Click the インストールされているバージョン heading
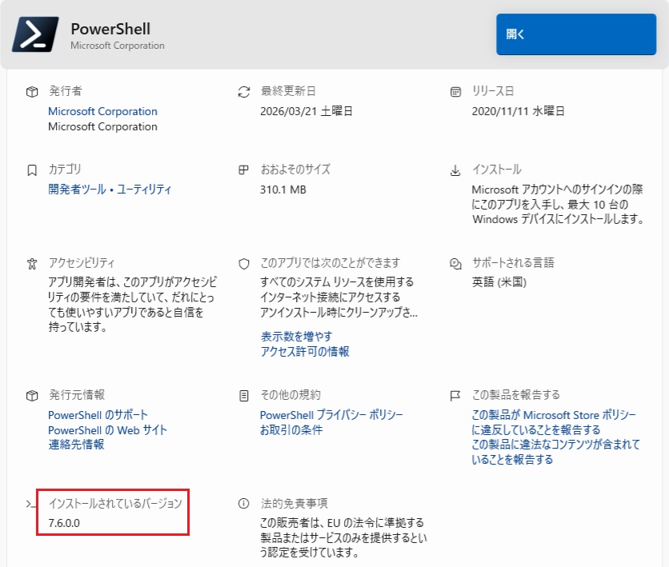Screen dimensions: 669x567 tap(115, 504)
